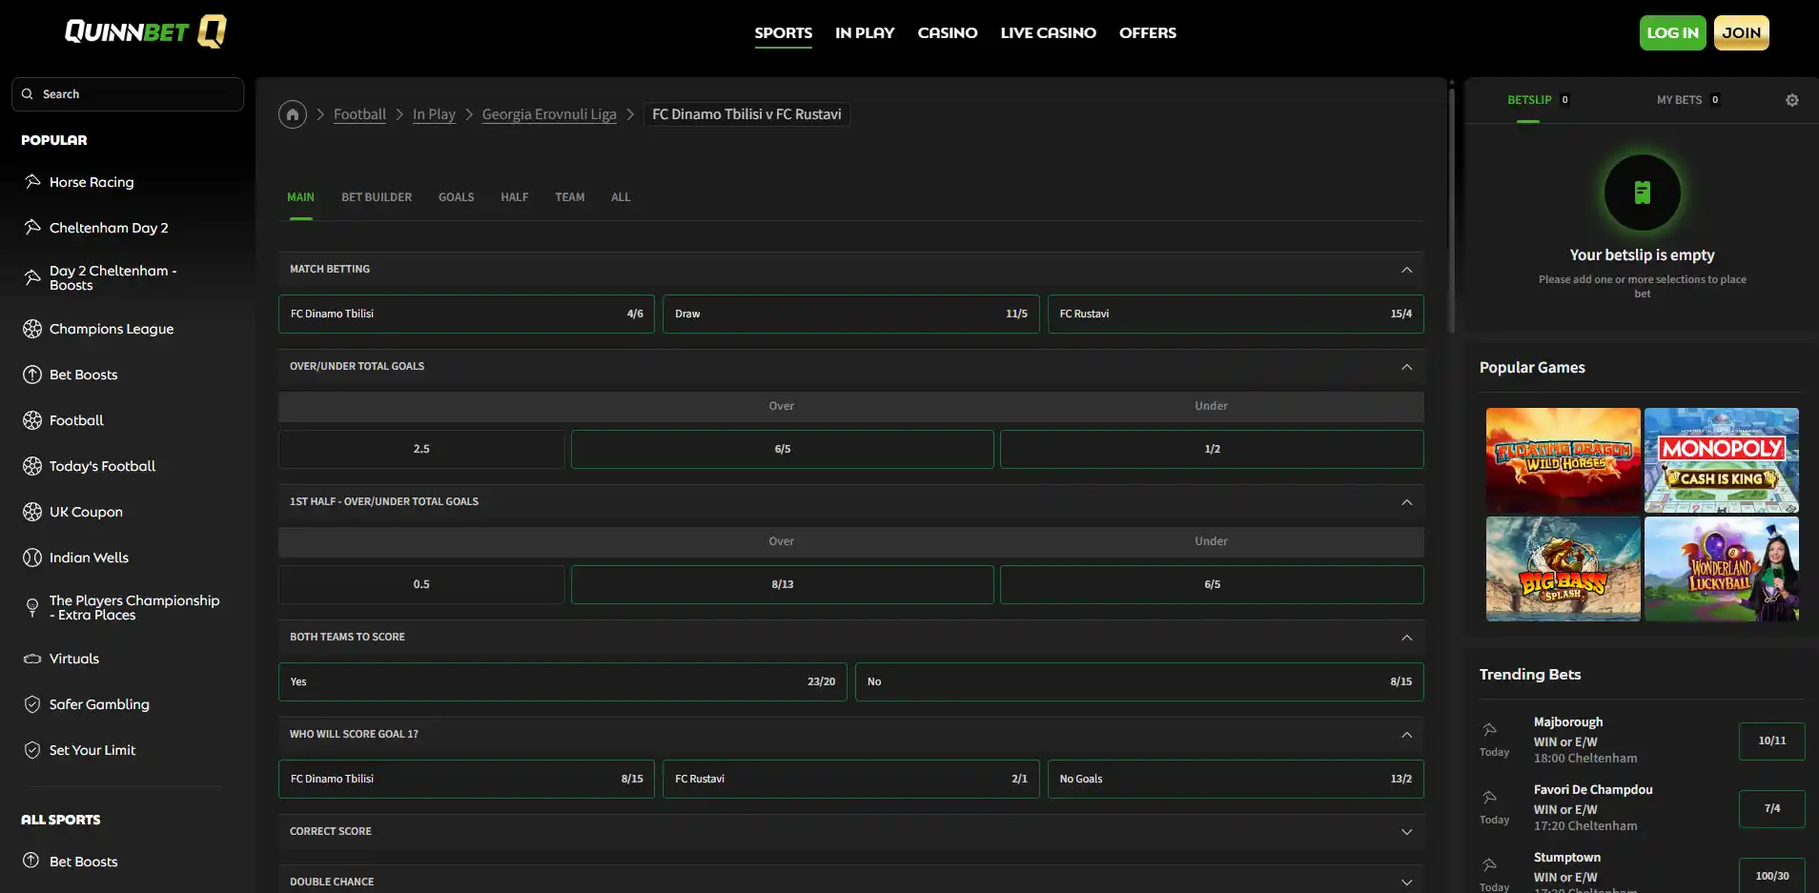The image size is (1819, 893).
Task: Collapse Both Teams To Score section
Action: [x=1406, y=638]
